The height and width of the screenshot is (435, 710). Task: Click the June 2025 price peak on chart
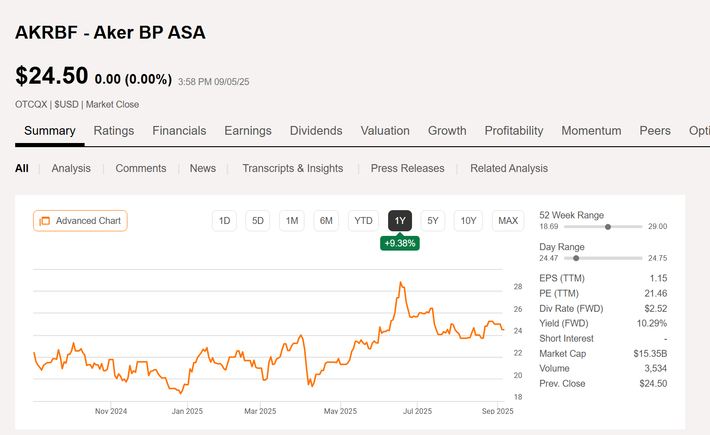(x=401, y=282)
